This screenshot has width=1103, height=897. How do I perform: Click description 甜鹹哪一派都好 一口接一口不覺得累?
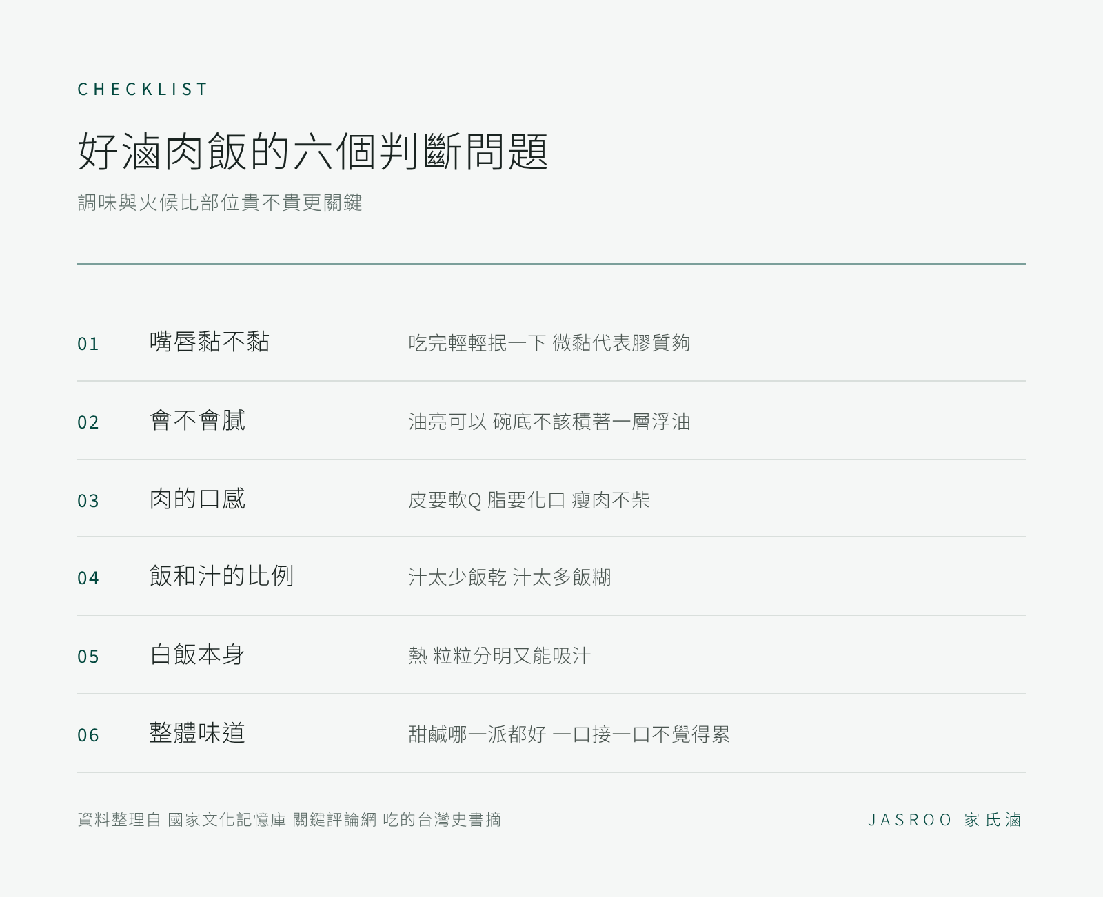click(569, 734)
